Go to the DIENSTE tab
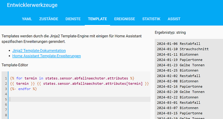This screenshot has height=119, width=223. tap(73, 19)
